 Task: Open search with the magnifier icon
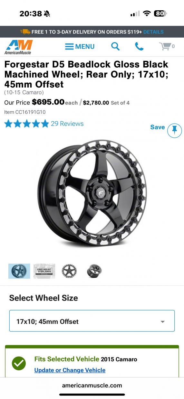pos(115,46)
